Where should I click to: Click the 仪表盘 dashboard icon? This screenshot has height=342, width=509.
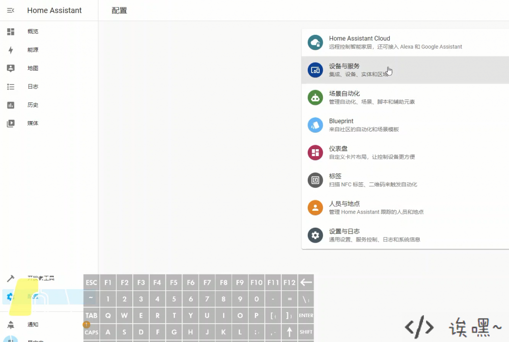pyautogui.click(x=315, y=153)
